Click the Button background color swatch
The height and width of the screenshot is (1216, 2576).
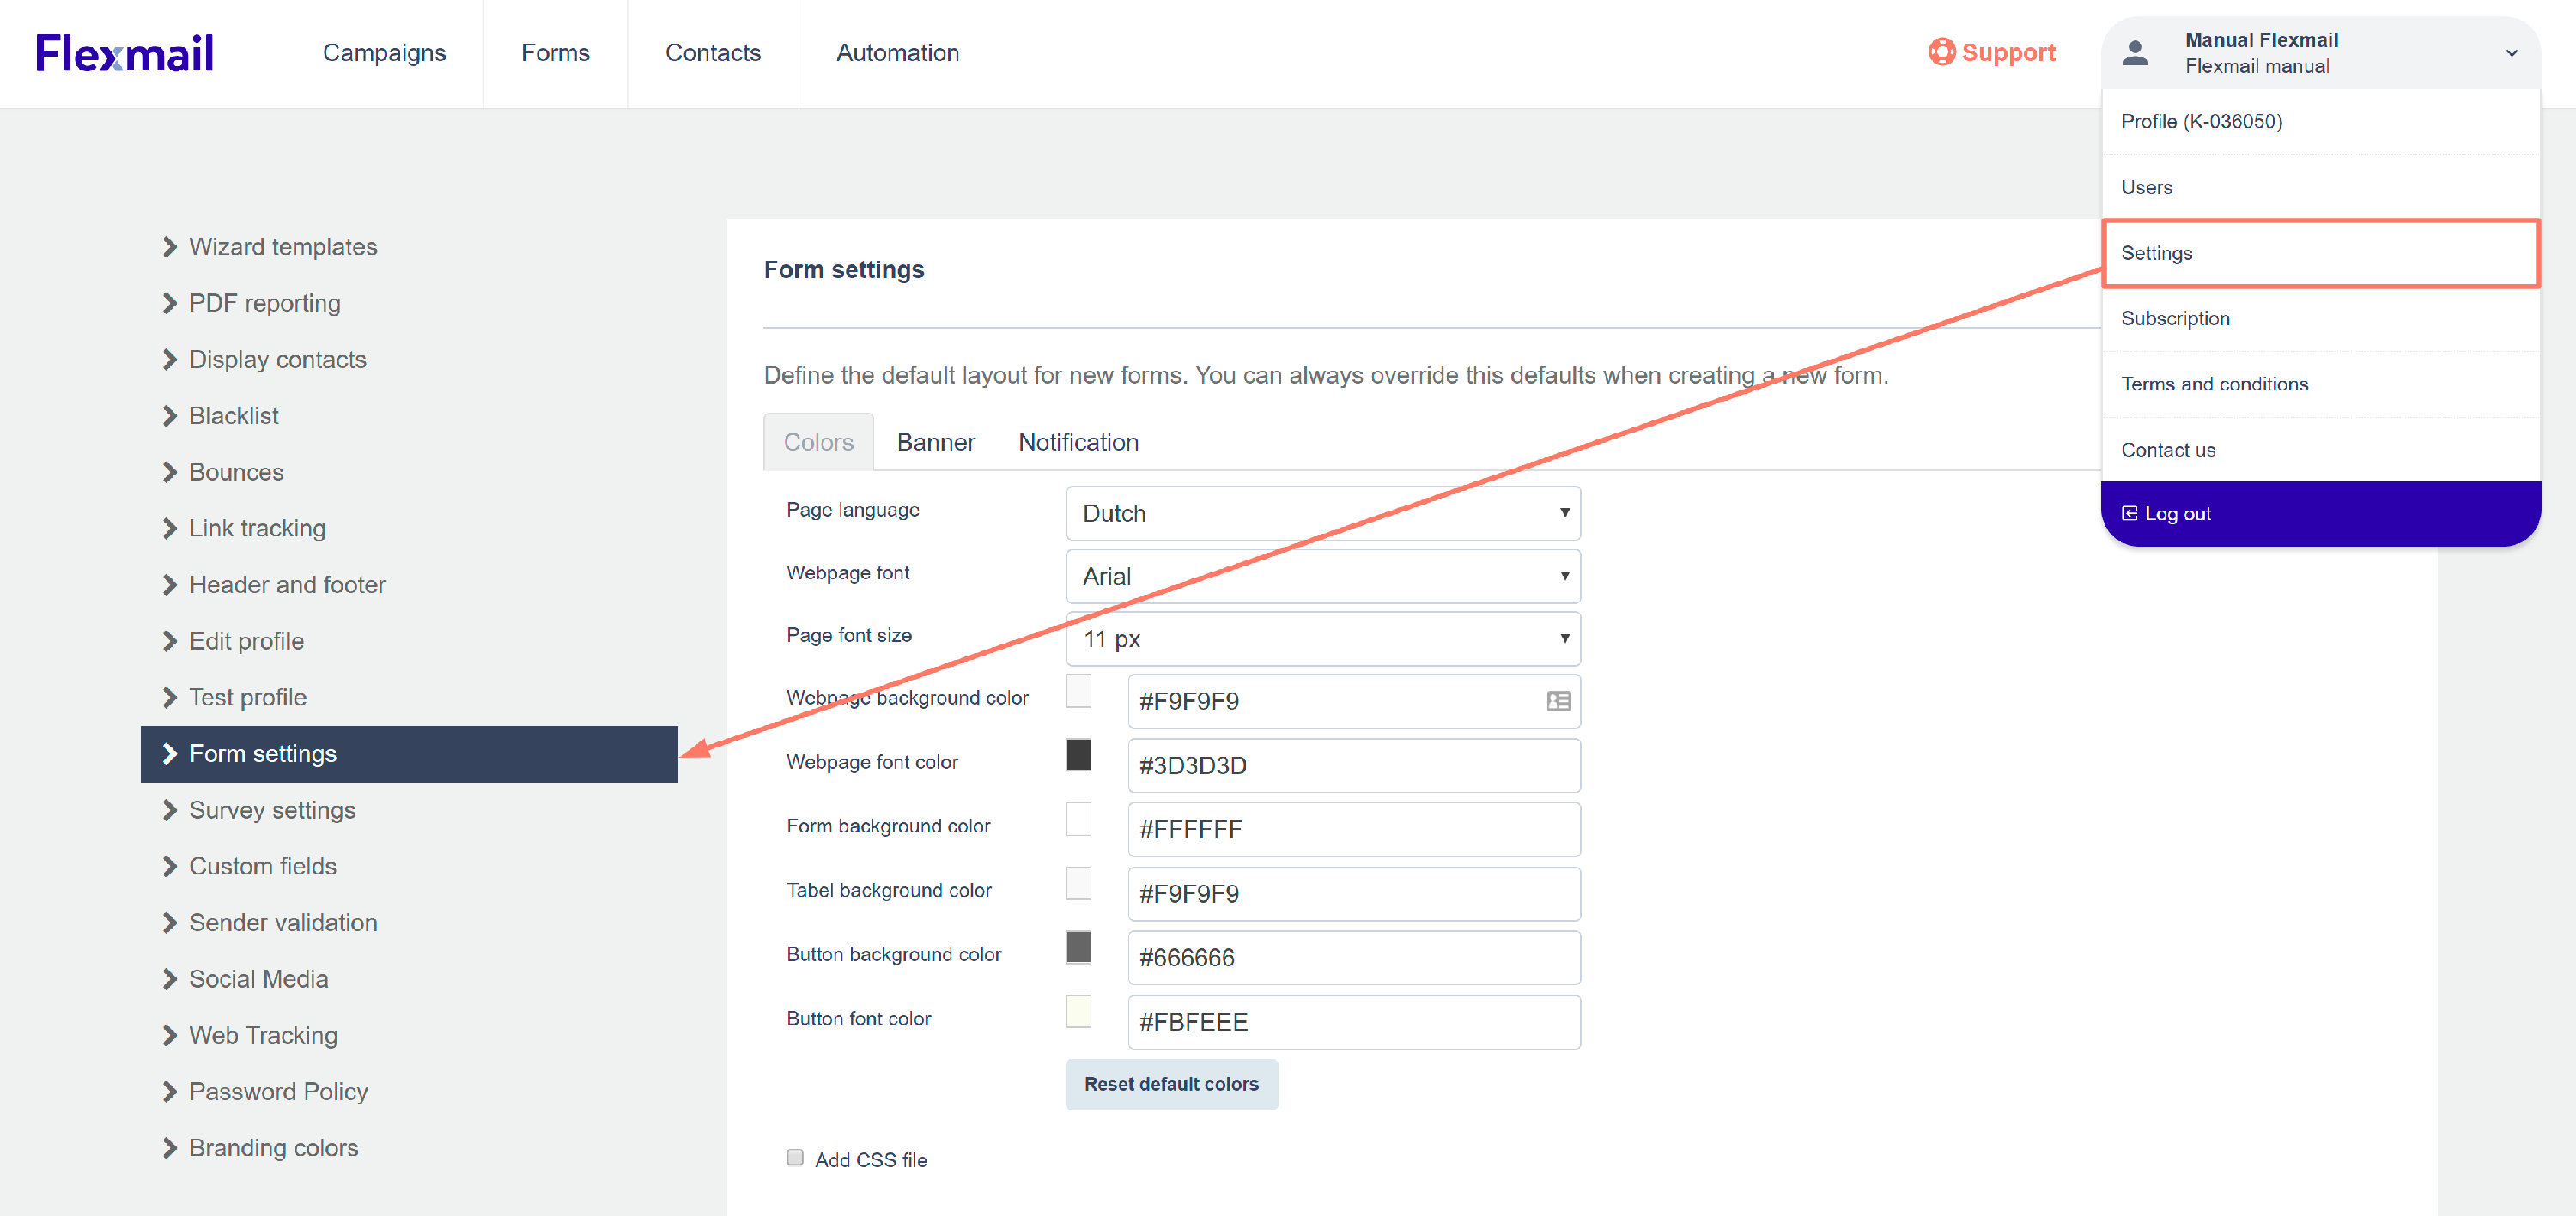click(1078, 947)
